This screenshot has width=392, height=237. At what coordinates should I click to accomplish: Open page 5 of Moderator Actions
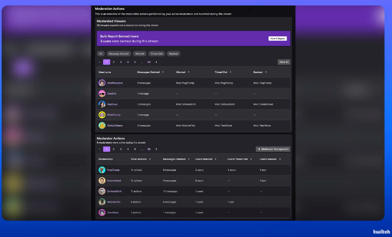pos(135,149)
